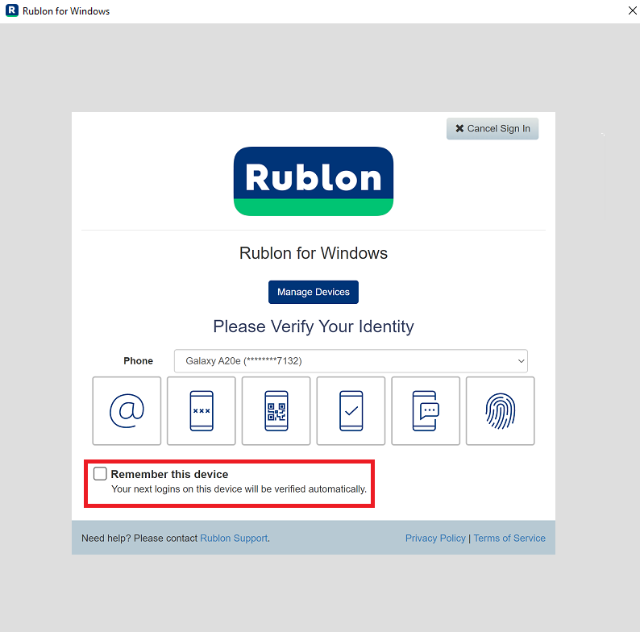
Task: Choose the SMS message bubble phone icon
Action: coord(426,410)
